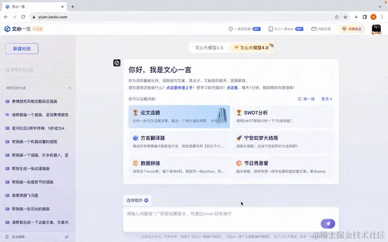Click 换一换 to refresh suggestions
Screen dimensions: 388x242
306,99
